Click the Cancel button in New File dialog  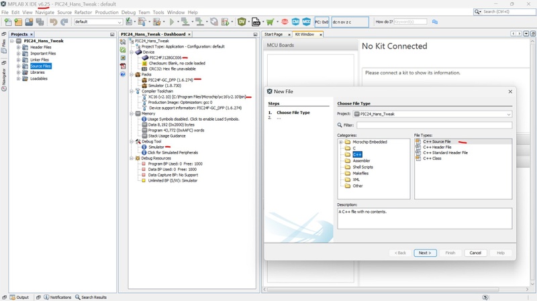coord(475,253)
